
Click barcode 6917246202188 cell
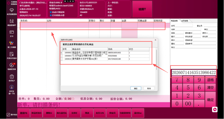click(x=118, y=59)
